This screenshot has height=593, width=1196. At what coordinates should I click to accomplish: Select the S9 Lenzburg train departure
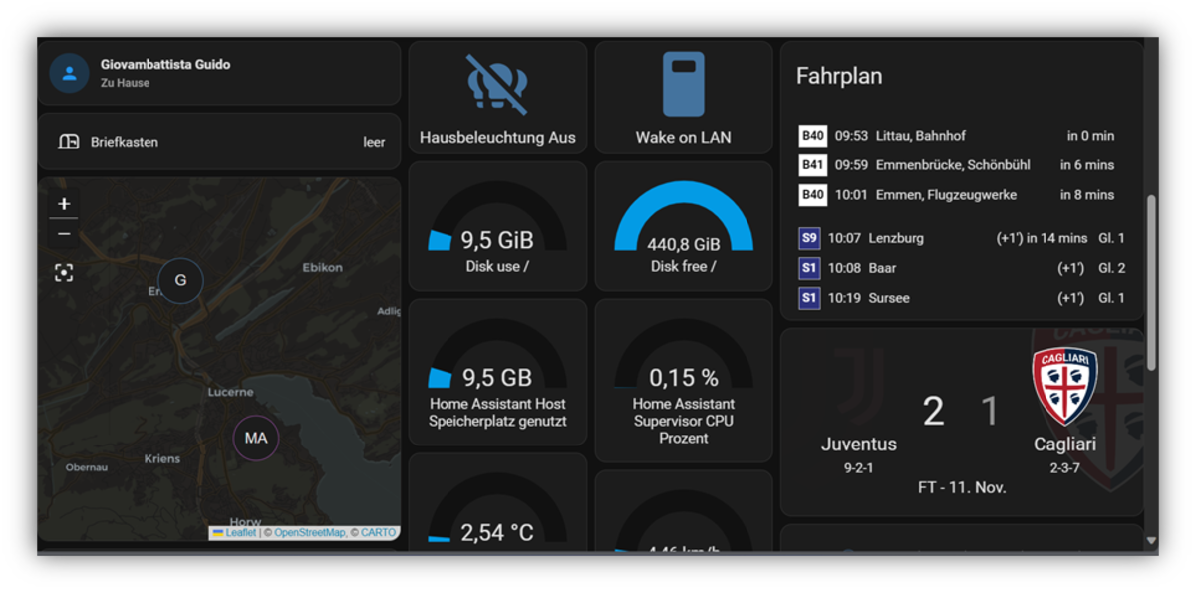tap(957, 238)
